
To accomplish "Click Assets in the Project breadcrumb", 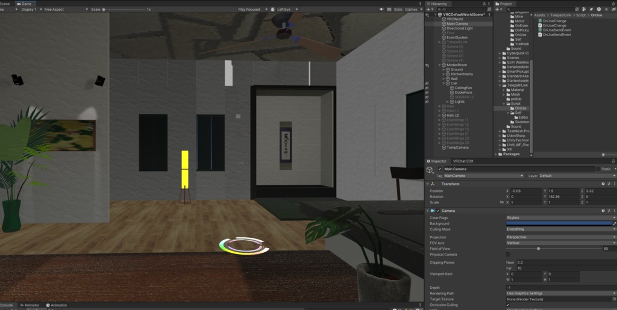I will 539,15.
